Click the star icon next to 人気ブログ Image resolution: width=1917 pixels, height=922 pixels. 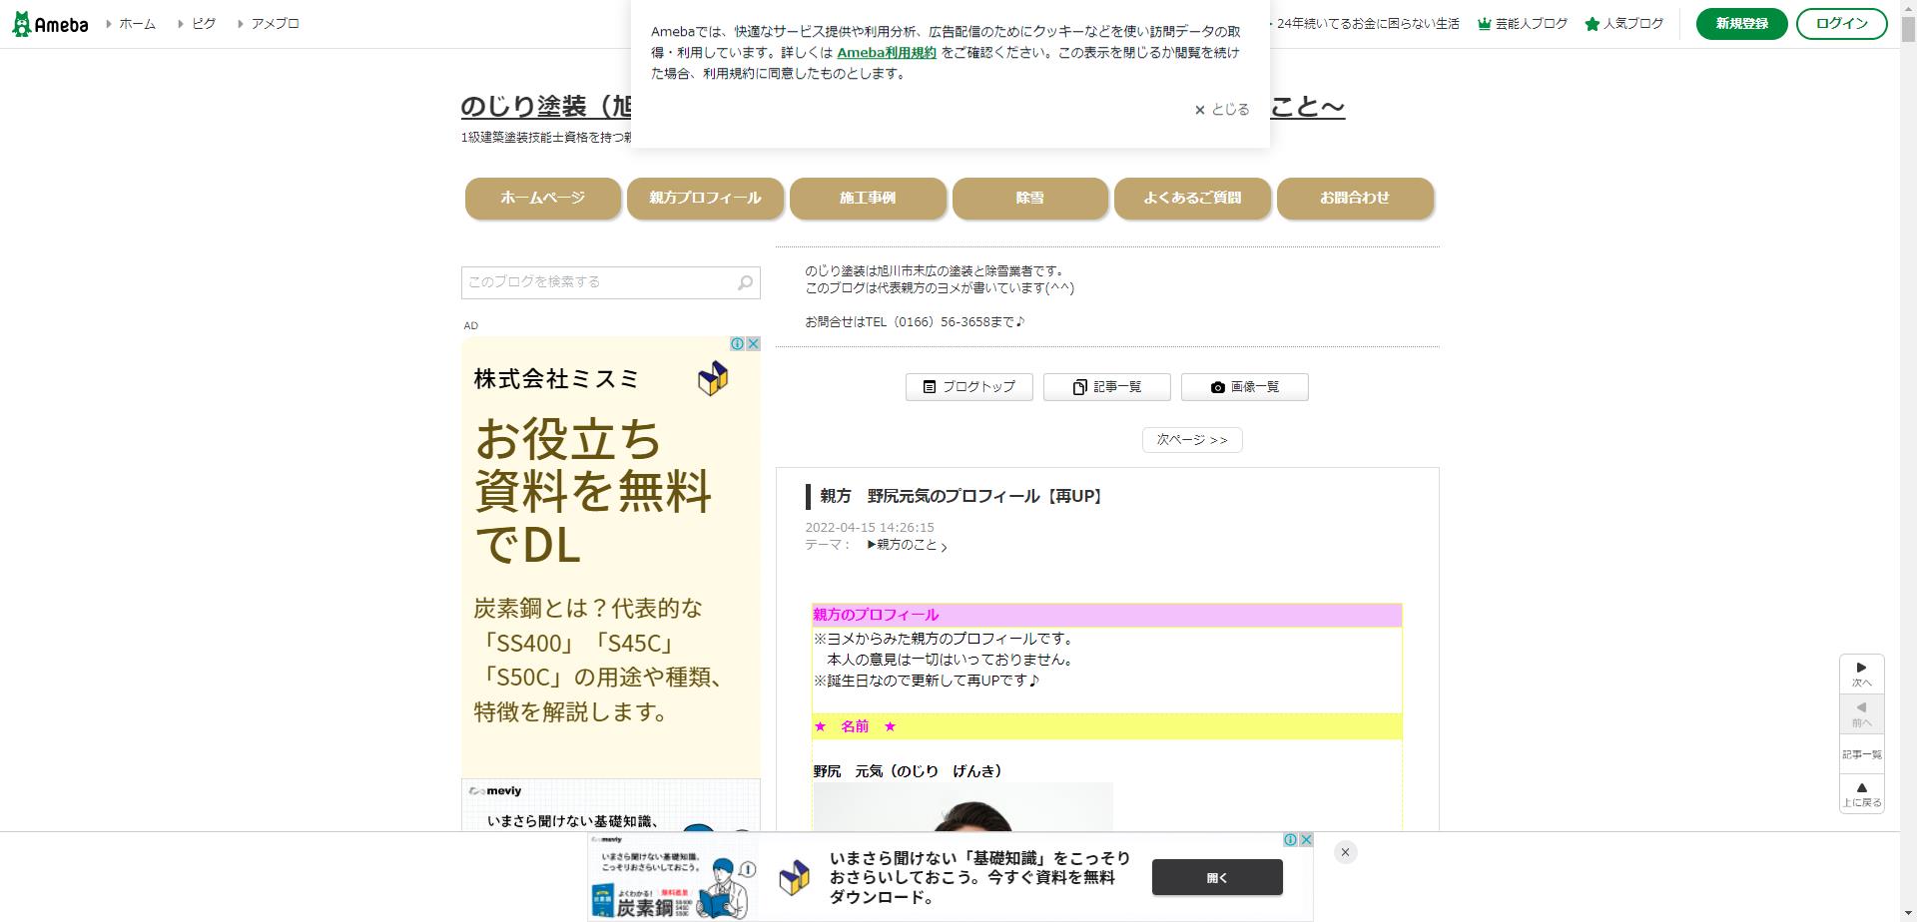(1592, 23)
